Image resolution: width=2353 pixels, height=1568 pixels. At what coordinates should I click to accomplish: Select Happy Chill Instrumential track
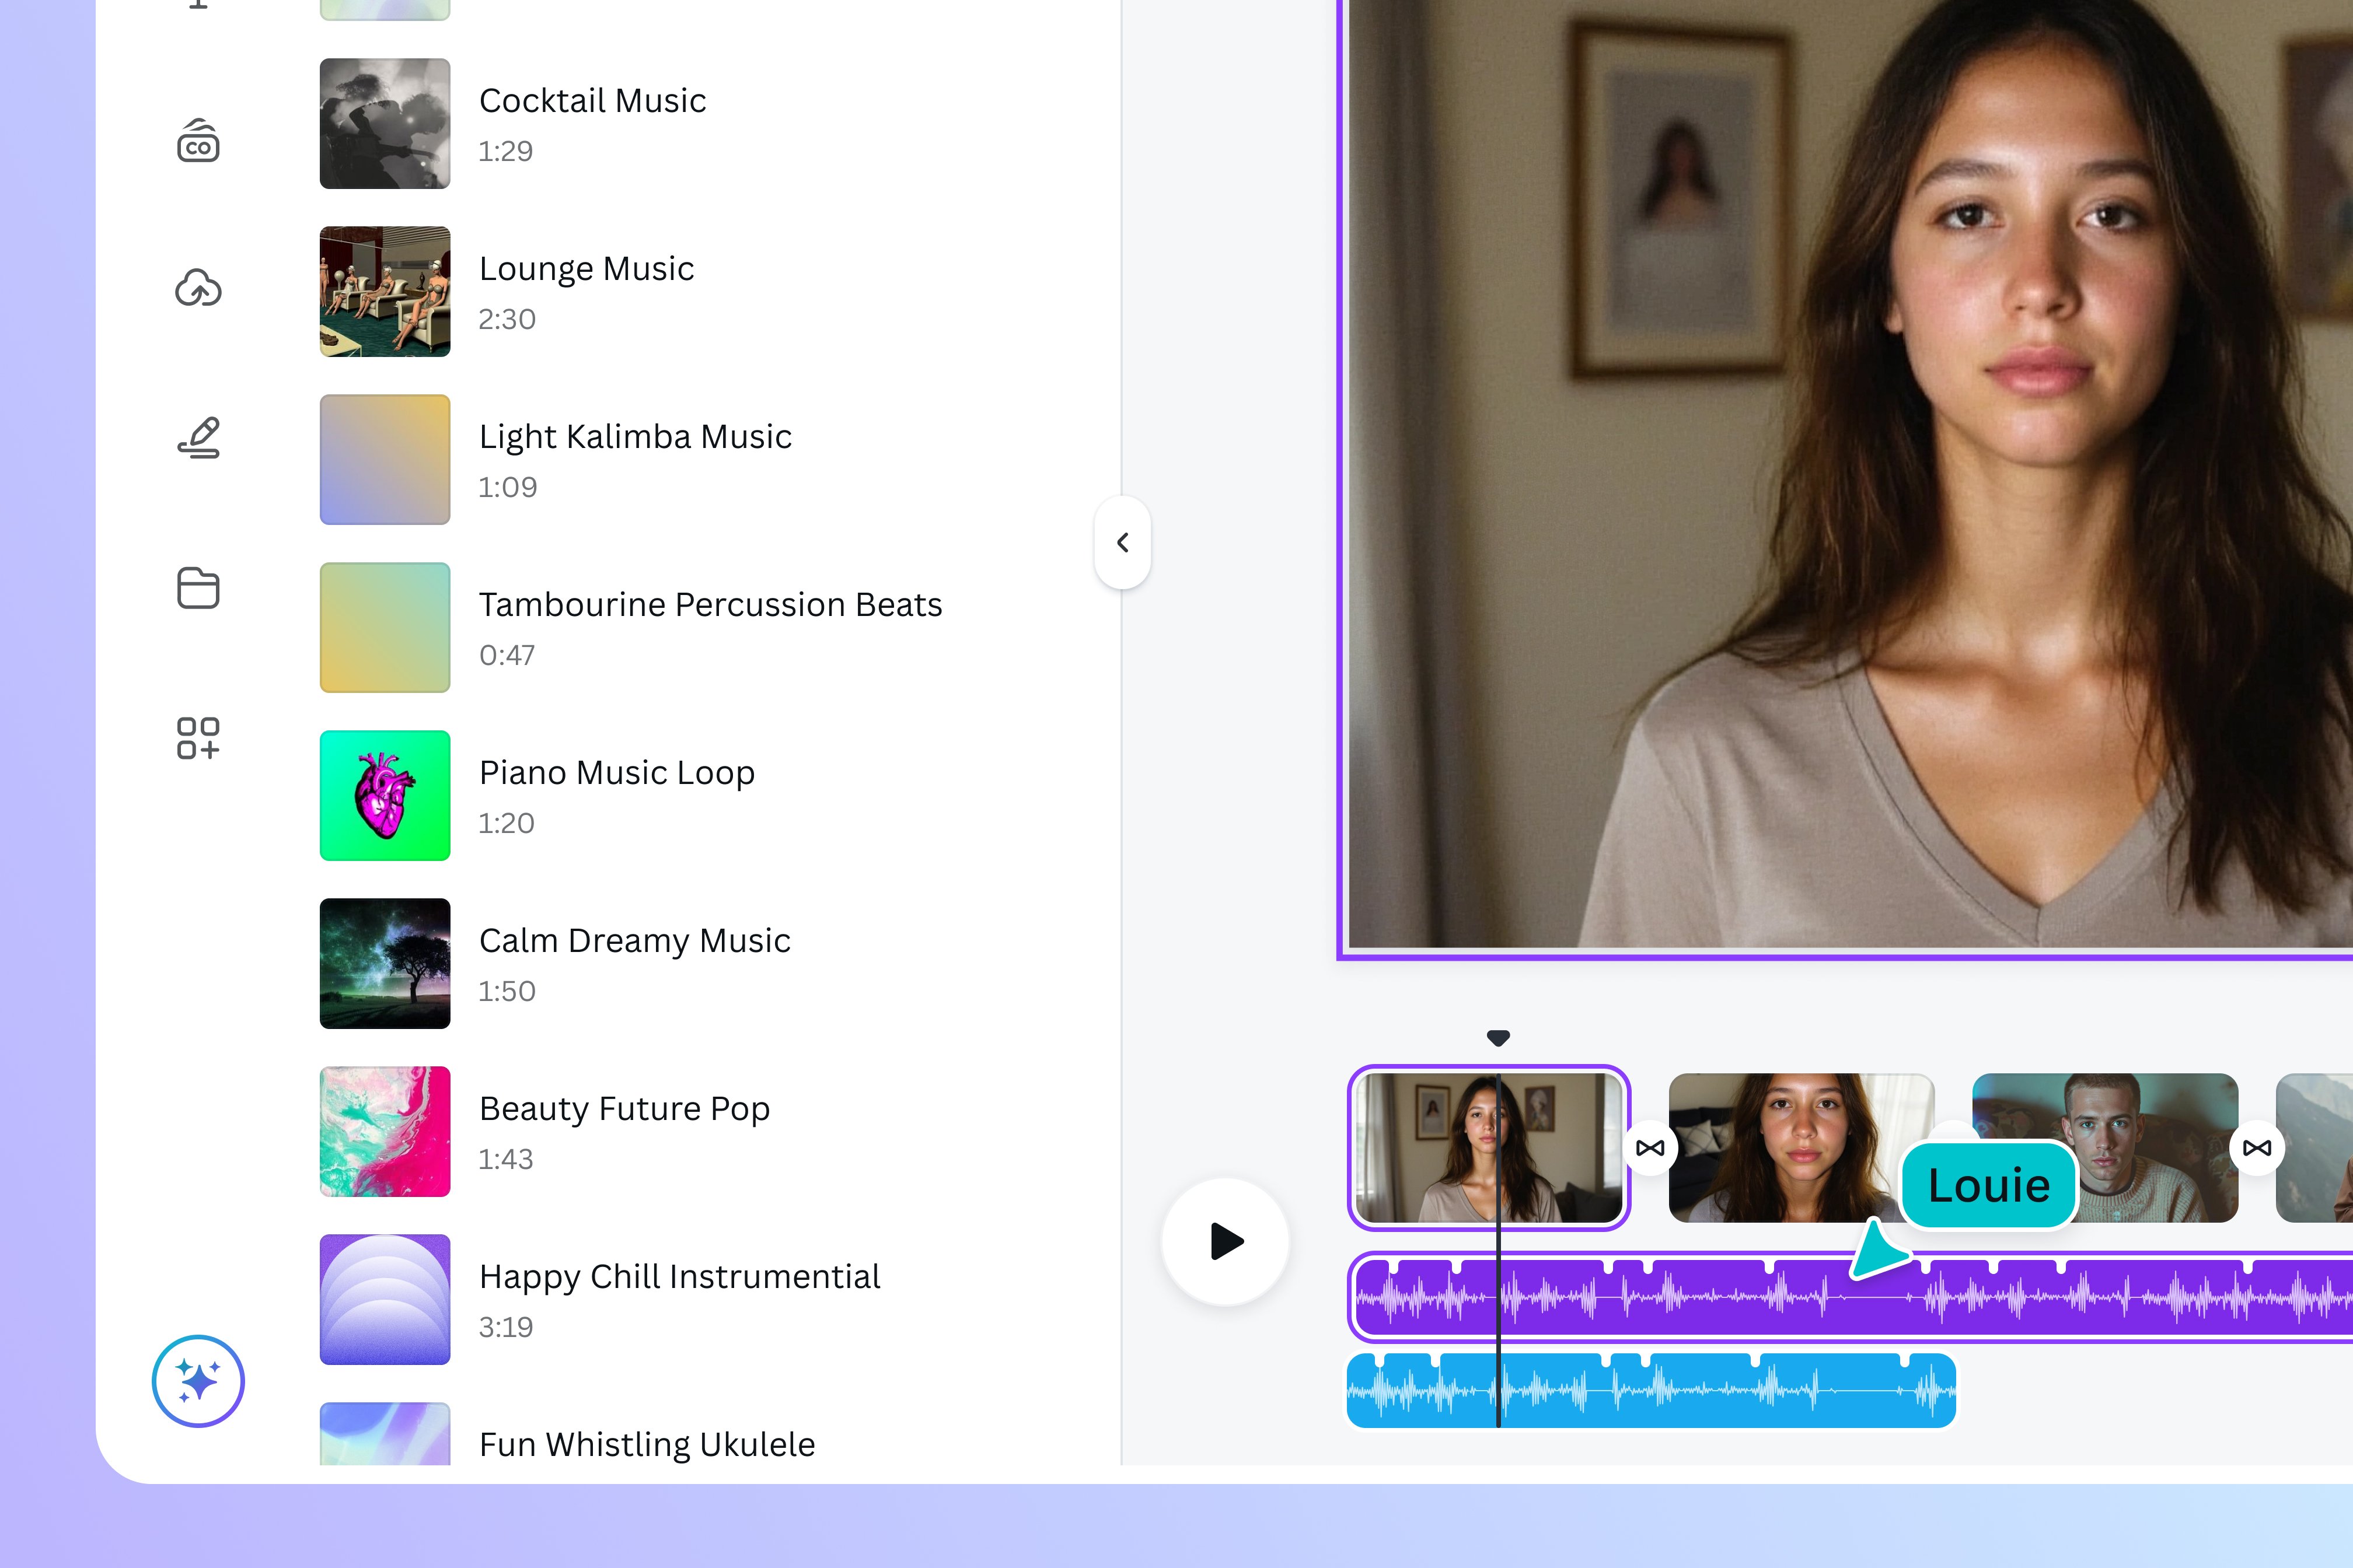click(679, 1277)
